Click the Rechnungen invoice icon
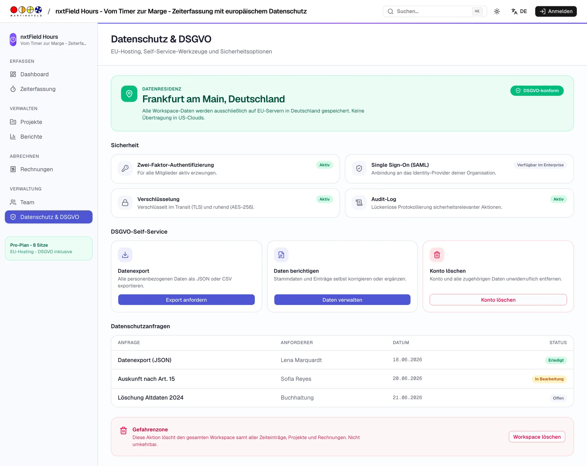The width and height of the screenshot is (587, 466). pos(13,169)
